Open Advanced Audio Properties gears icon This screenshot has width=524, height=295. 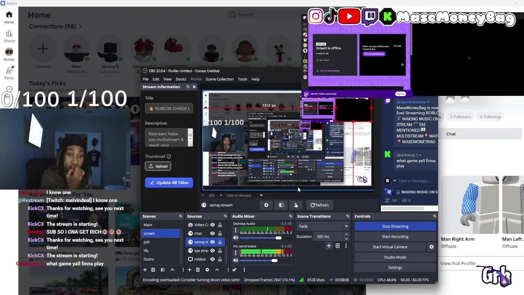tap(235, 270)
